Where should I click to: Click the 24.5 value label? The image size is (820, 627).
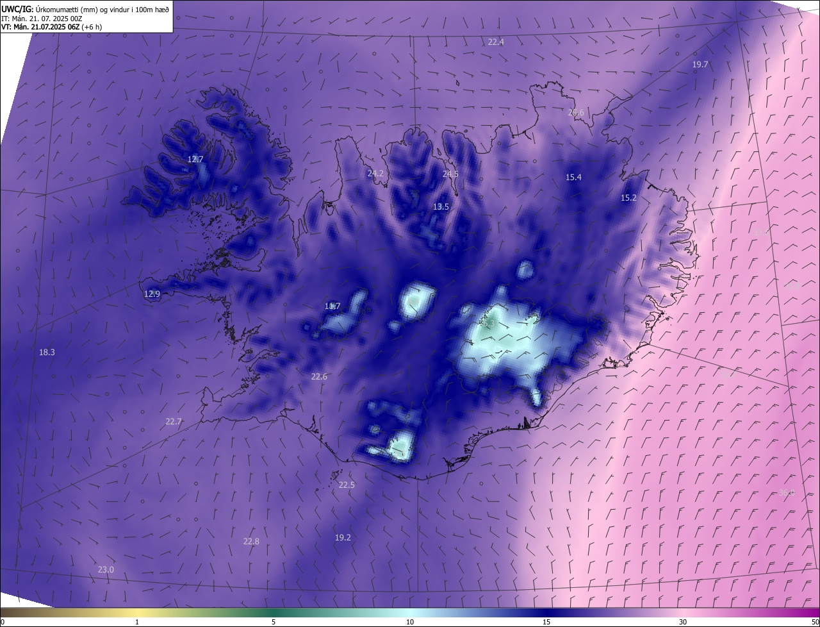(x=450, y=174)
